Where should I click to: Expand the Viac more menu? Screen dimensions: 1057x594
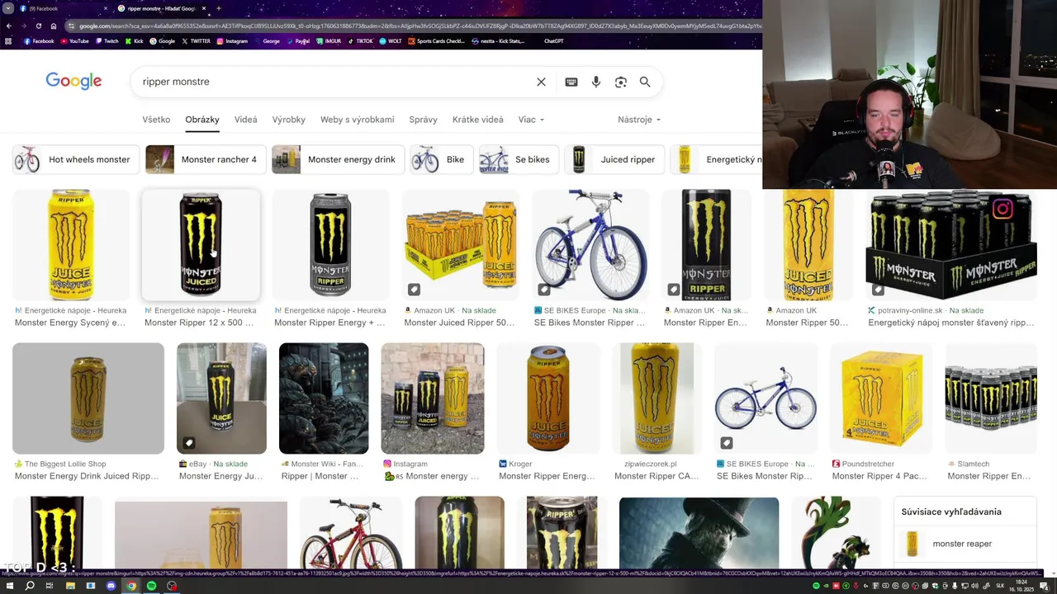pyautogui.click(x=531, y=120)
